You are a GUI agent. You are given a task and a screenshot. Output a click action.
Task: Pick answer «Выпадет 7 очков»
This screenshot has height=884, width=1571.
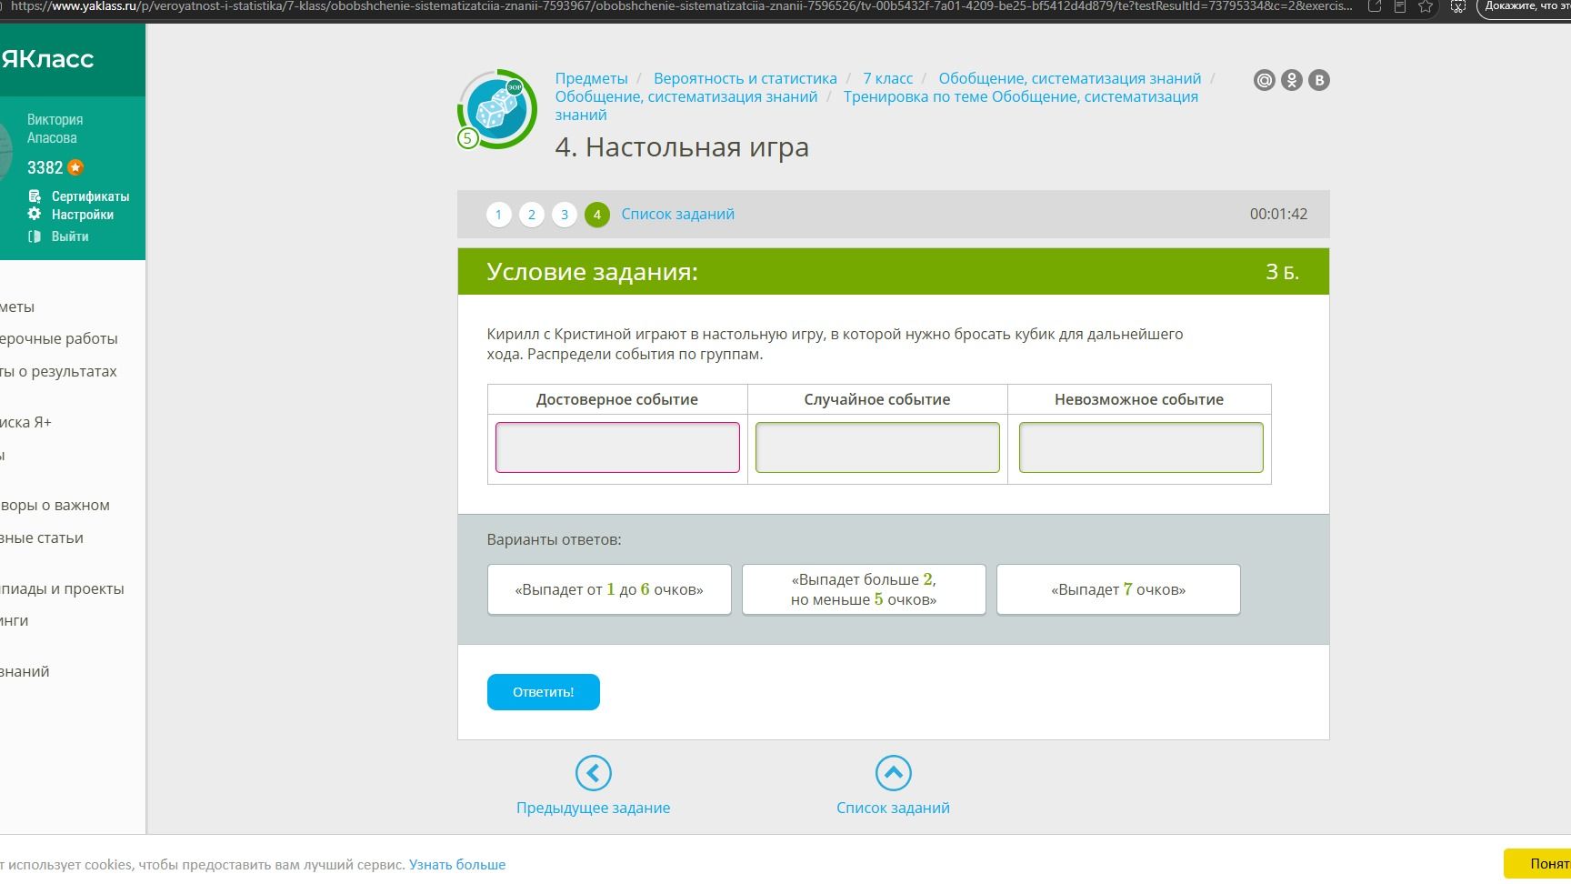1118,589
